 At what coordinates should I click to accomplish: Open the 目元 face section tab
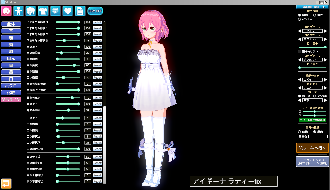tap(11, 58)
